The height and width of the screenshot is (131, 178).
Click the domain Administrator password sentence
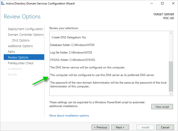click(108, 85)
